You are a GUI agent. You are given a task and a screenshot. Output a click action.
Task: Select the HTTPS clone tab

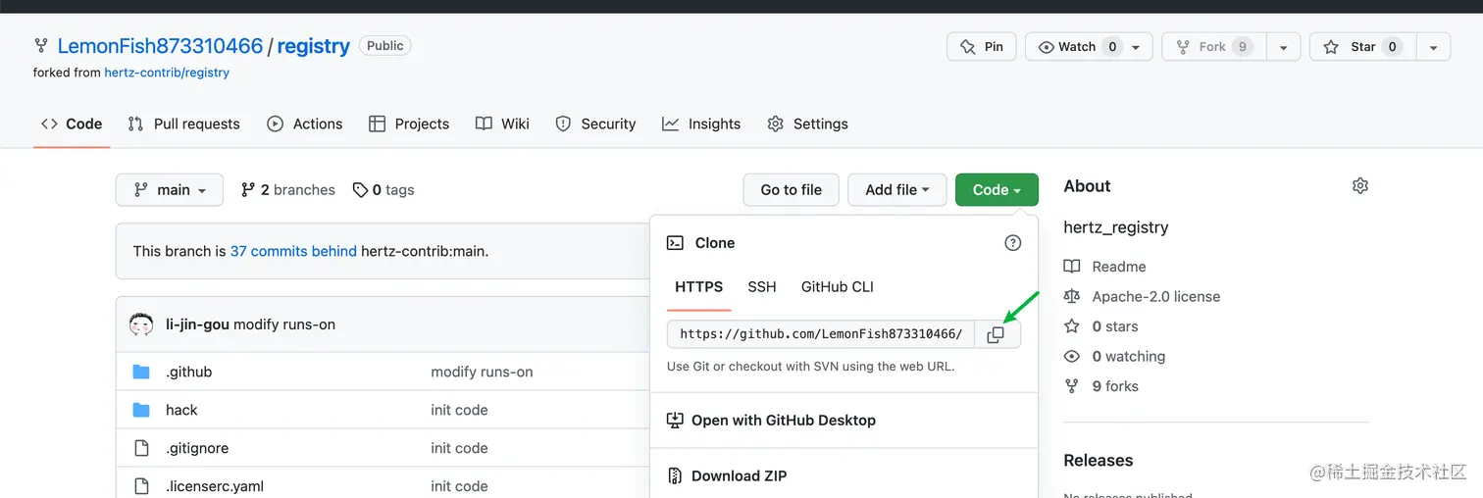click(x=699, y=287)
